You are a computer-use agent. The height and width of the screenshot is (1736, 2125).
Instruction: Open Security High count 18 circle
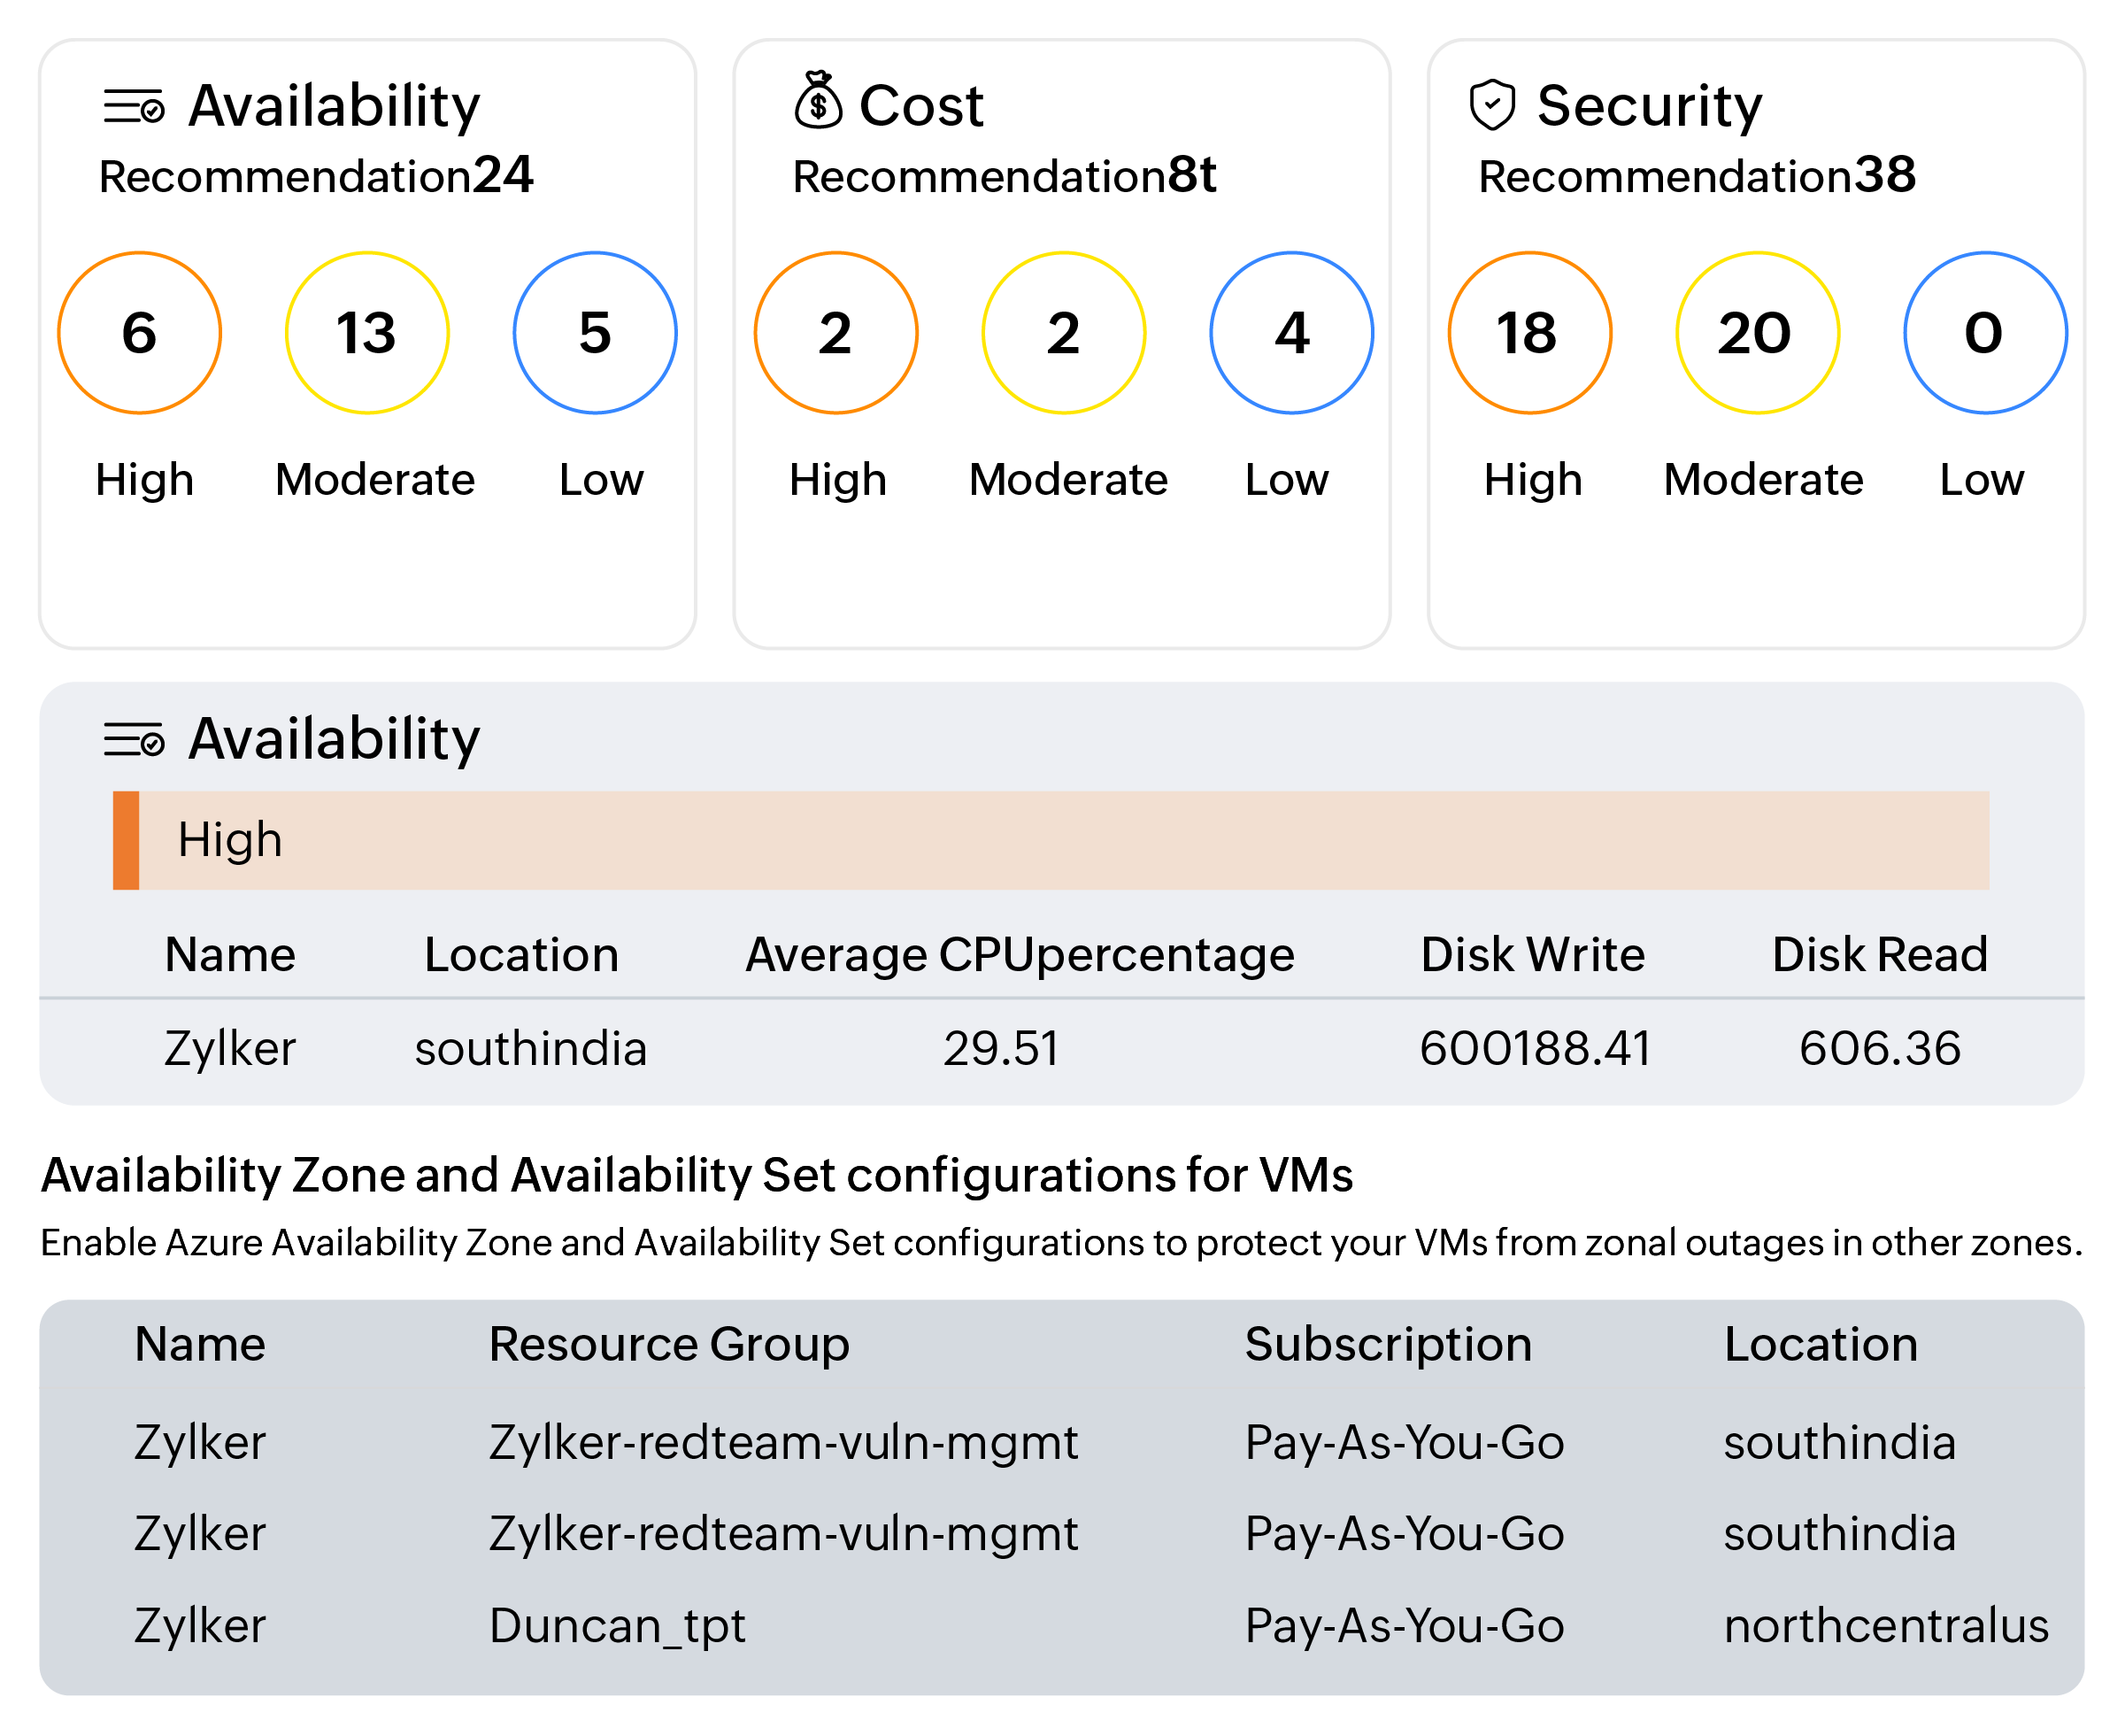(x=1530, y=333)
